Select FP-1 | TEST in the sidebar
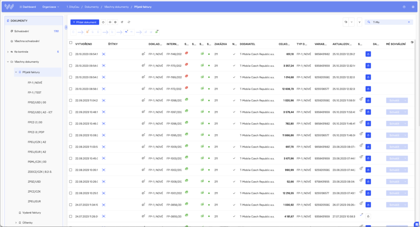420x227 pixels. tap(34, 93)
